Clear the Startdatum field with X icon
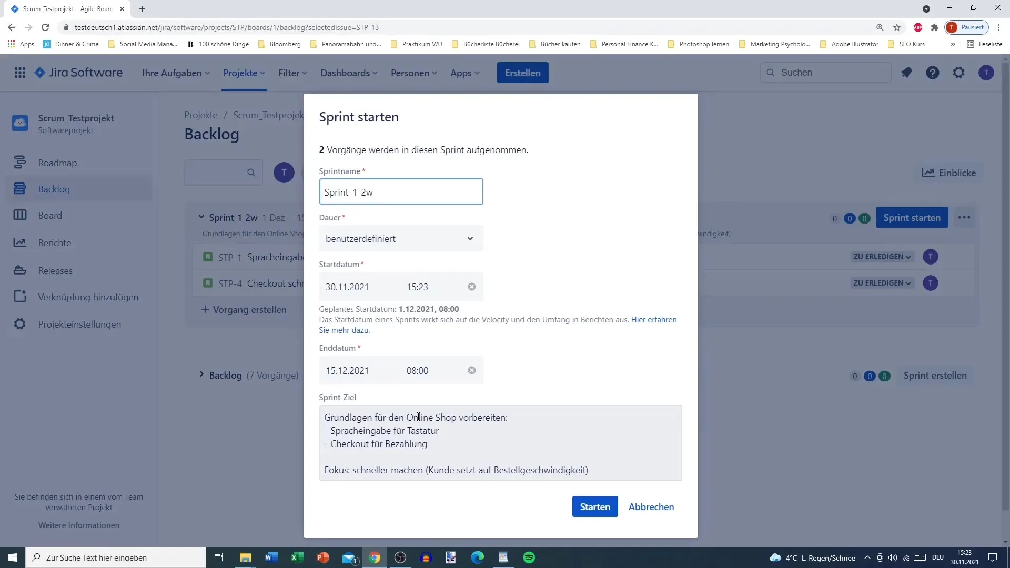Viewport: 1010px width, 568px height. 472,287
